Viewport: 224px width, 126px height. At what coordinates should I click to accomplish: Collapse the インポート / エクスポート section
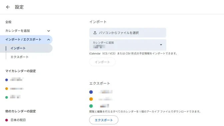pos(26,39)
